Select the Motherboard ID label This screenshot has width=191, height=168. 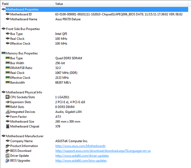click(21, 14)
